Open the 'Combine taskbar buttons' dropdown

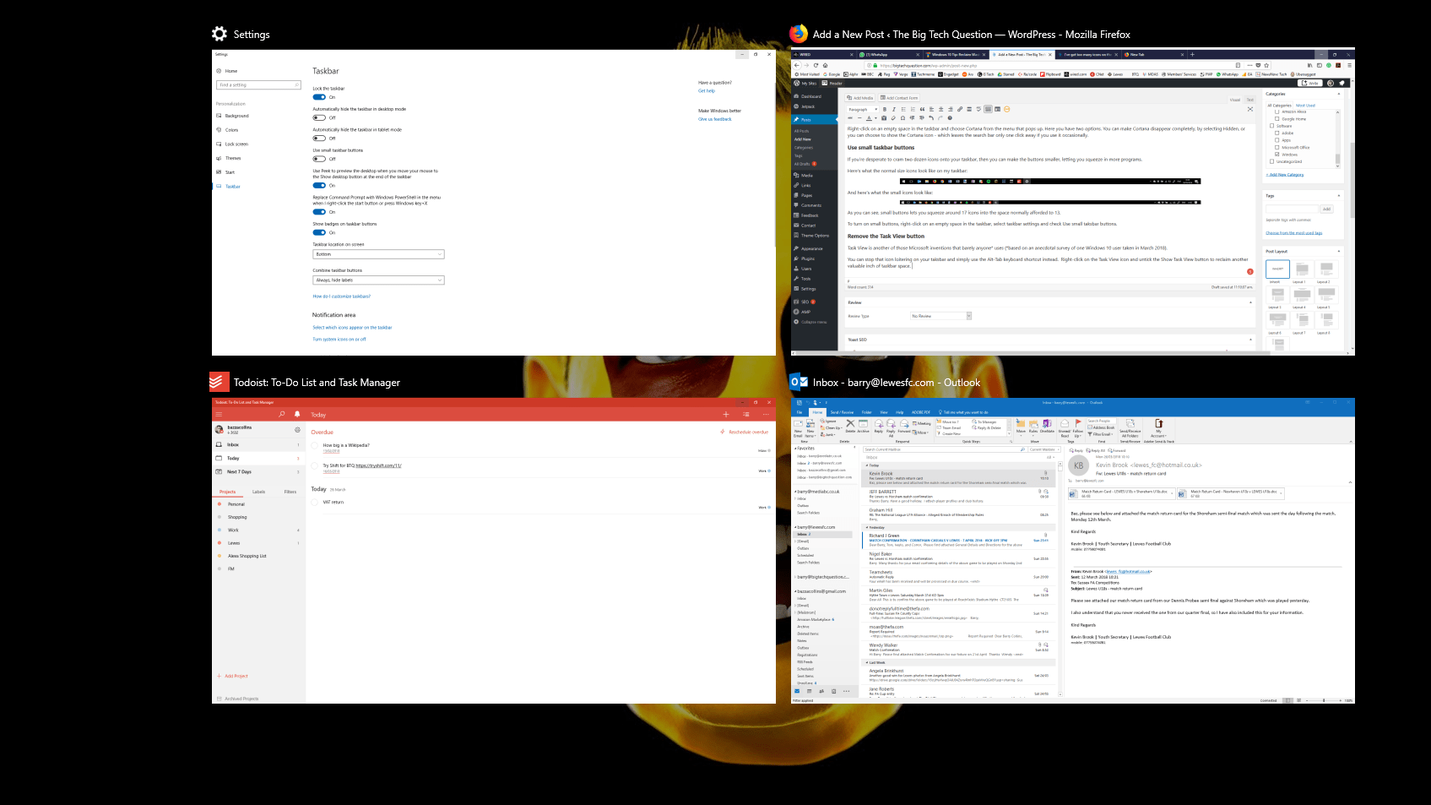tap(378, 280)
